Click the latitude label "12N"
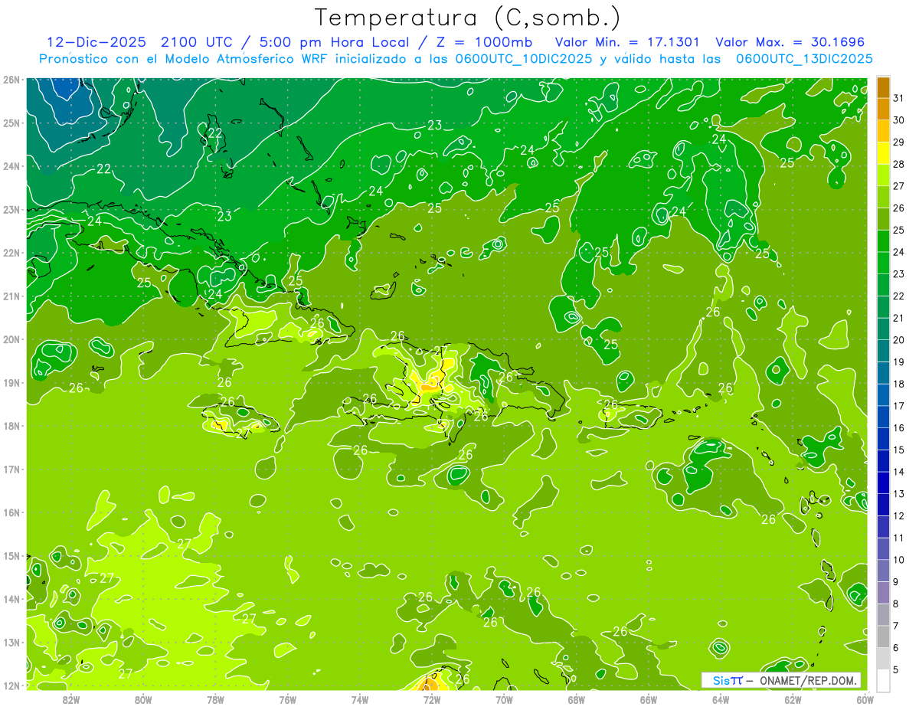 [x=11, y=685]
